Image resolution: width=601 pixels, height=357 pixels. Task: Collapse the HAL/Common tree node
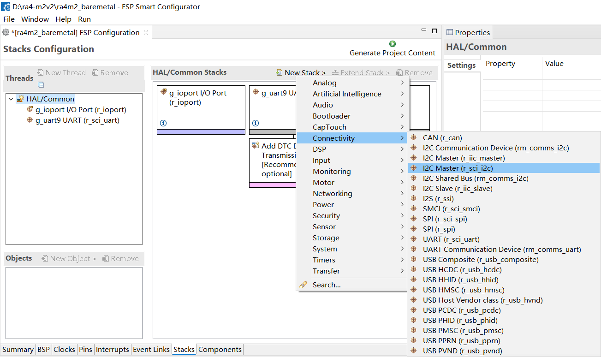click(x=11, y=99)
